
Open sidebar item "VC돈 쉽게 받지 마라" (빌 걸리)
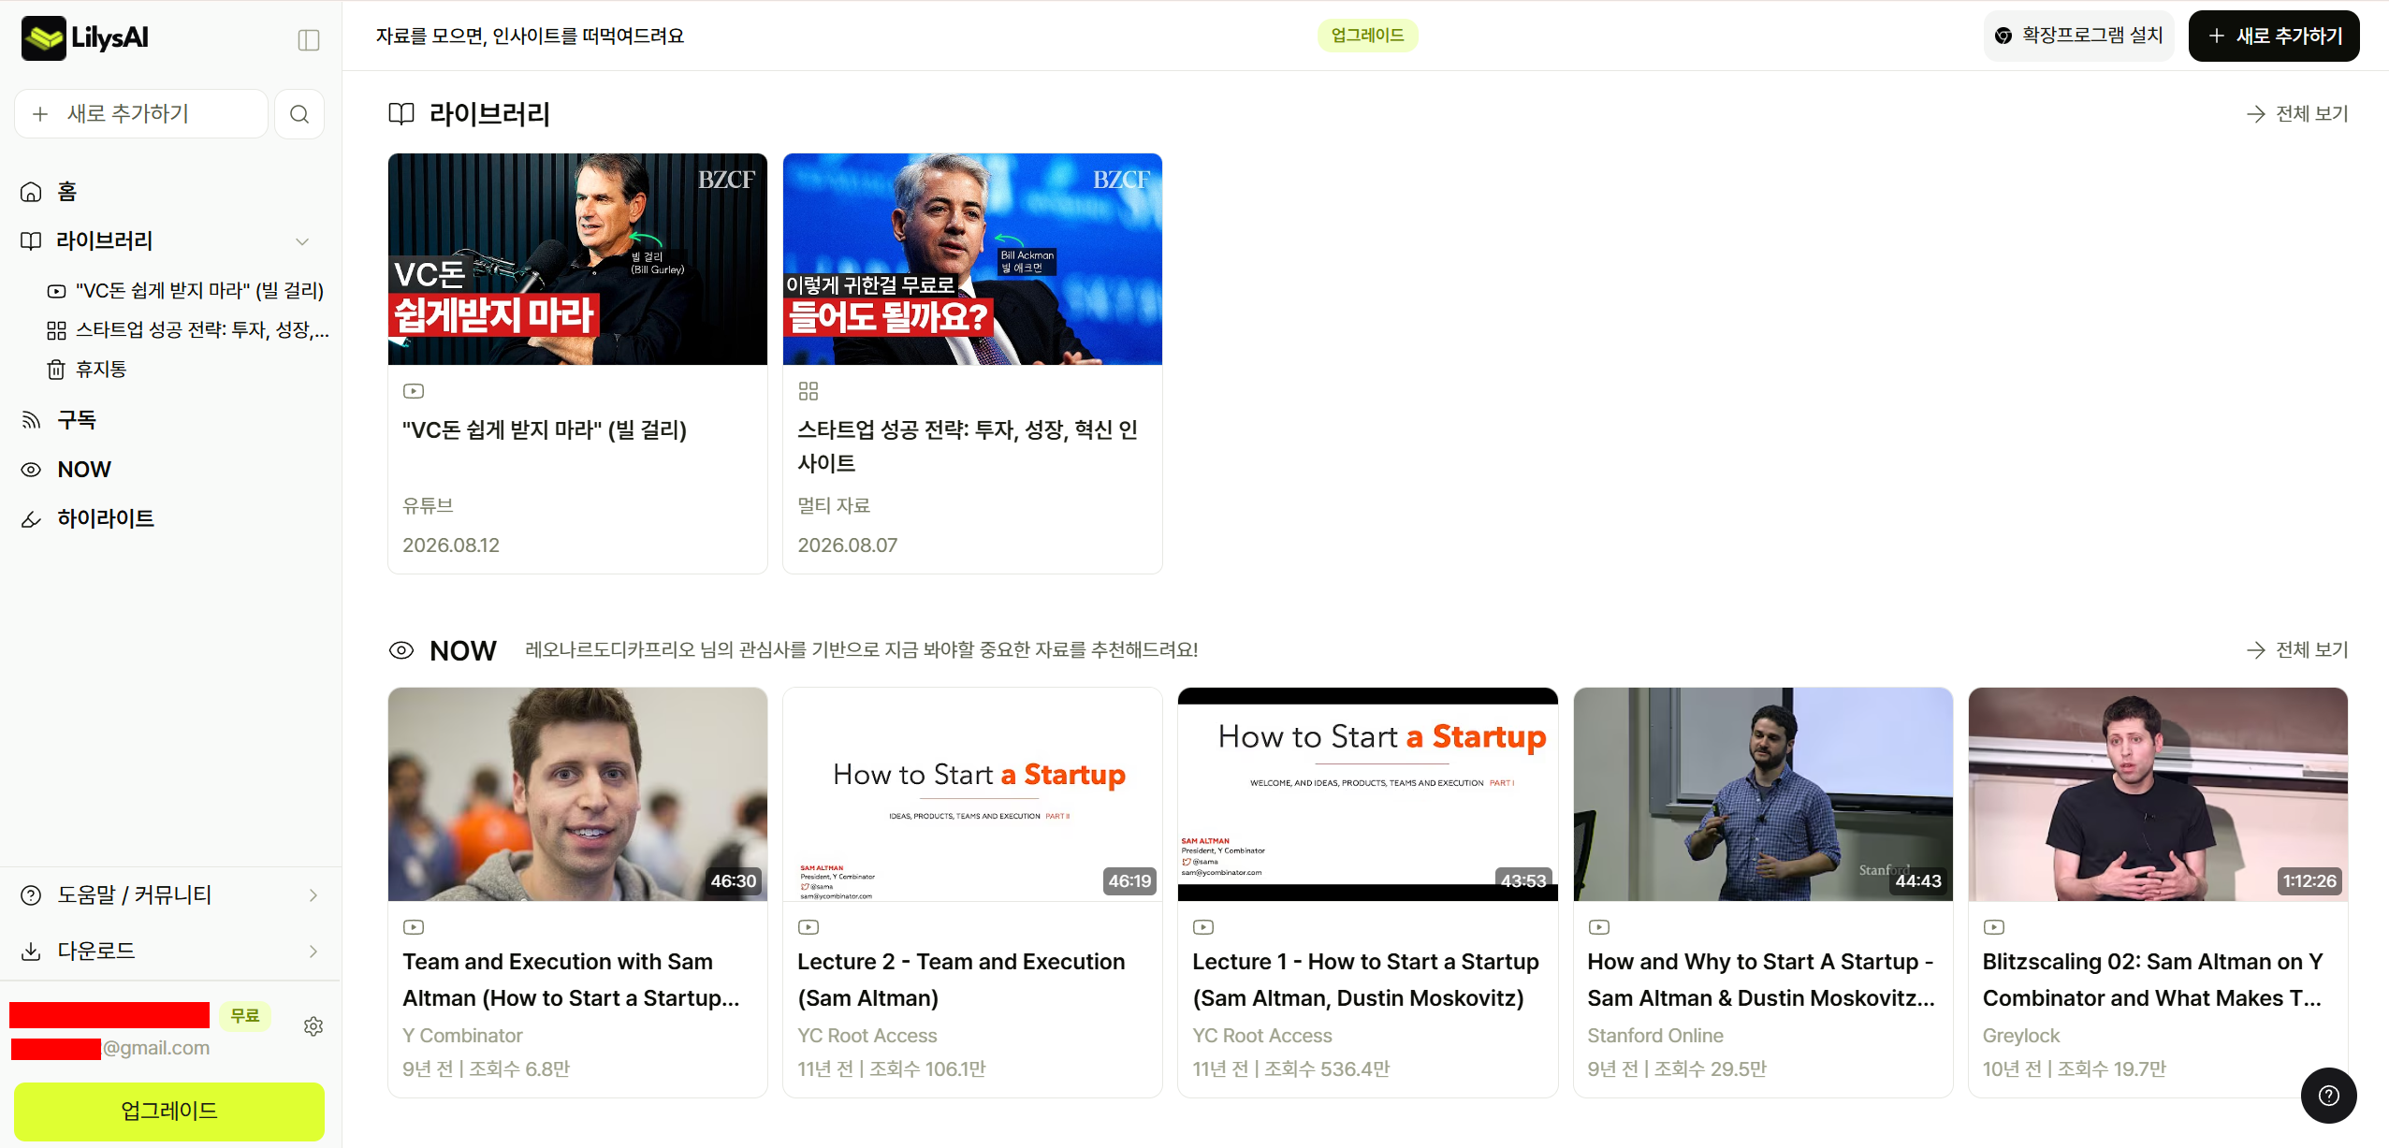(x=187, y=291)
